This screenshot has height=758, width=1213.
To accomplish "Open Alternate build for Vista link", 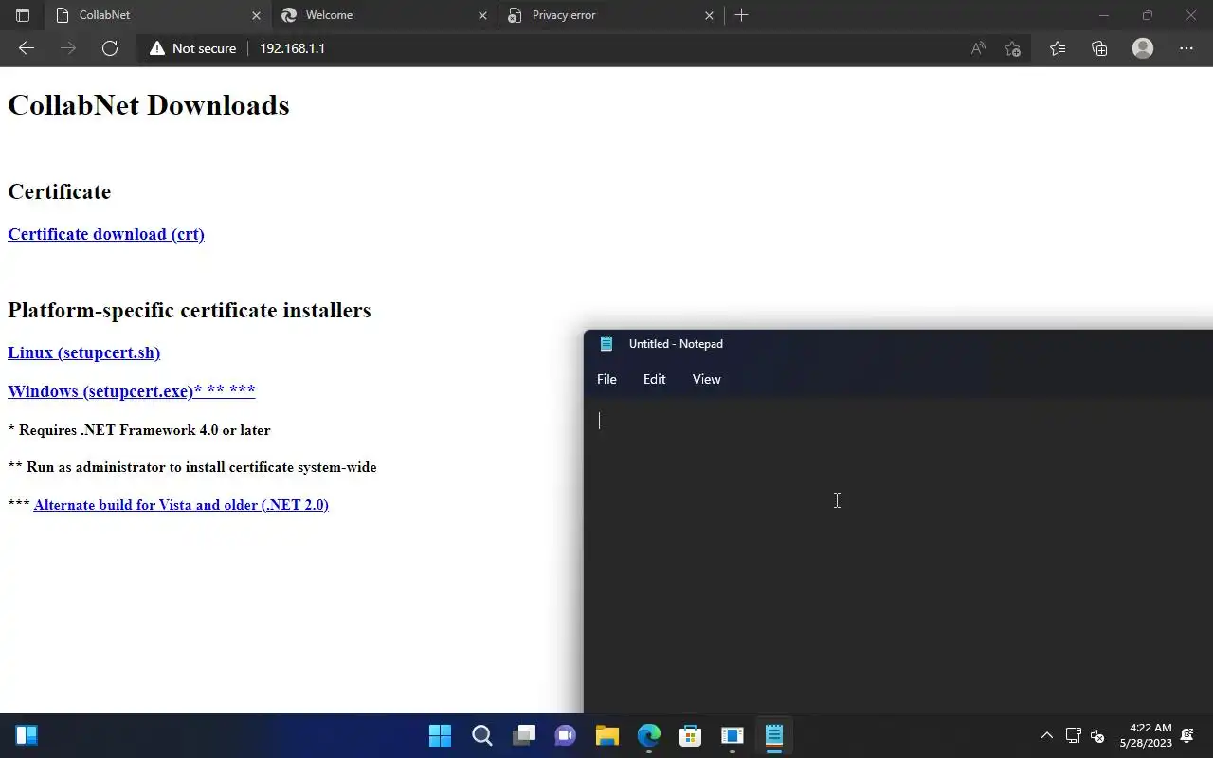I will point(181,505).
